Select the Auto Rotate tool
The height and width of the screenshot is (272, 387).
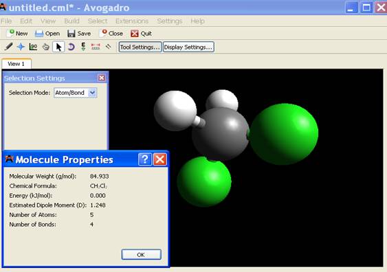[71, 47]
